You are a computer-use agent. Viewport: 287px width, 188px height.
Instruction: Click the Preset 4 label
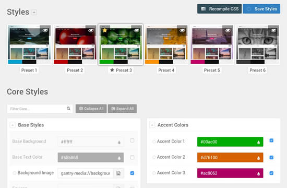click(x=166, y=70)
